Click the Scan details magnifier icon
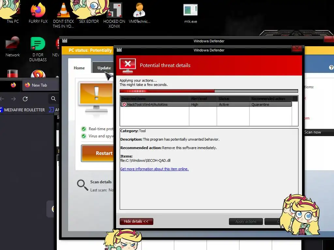The width and height of the screenshot is (334, 250). [x=83, y=185]
